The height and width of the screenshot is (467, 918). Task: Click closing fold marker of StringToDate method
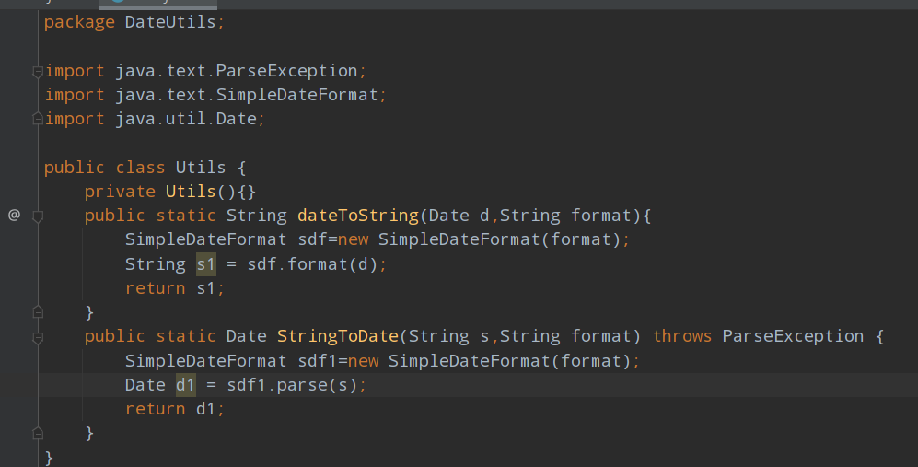click(x=38, y=432)
